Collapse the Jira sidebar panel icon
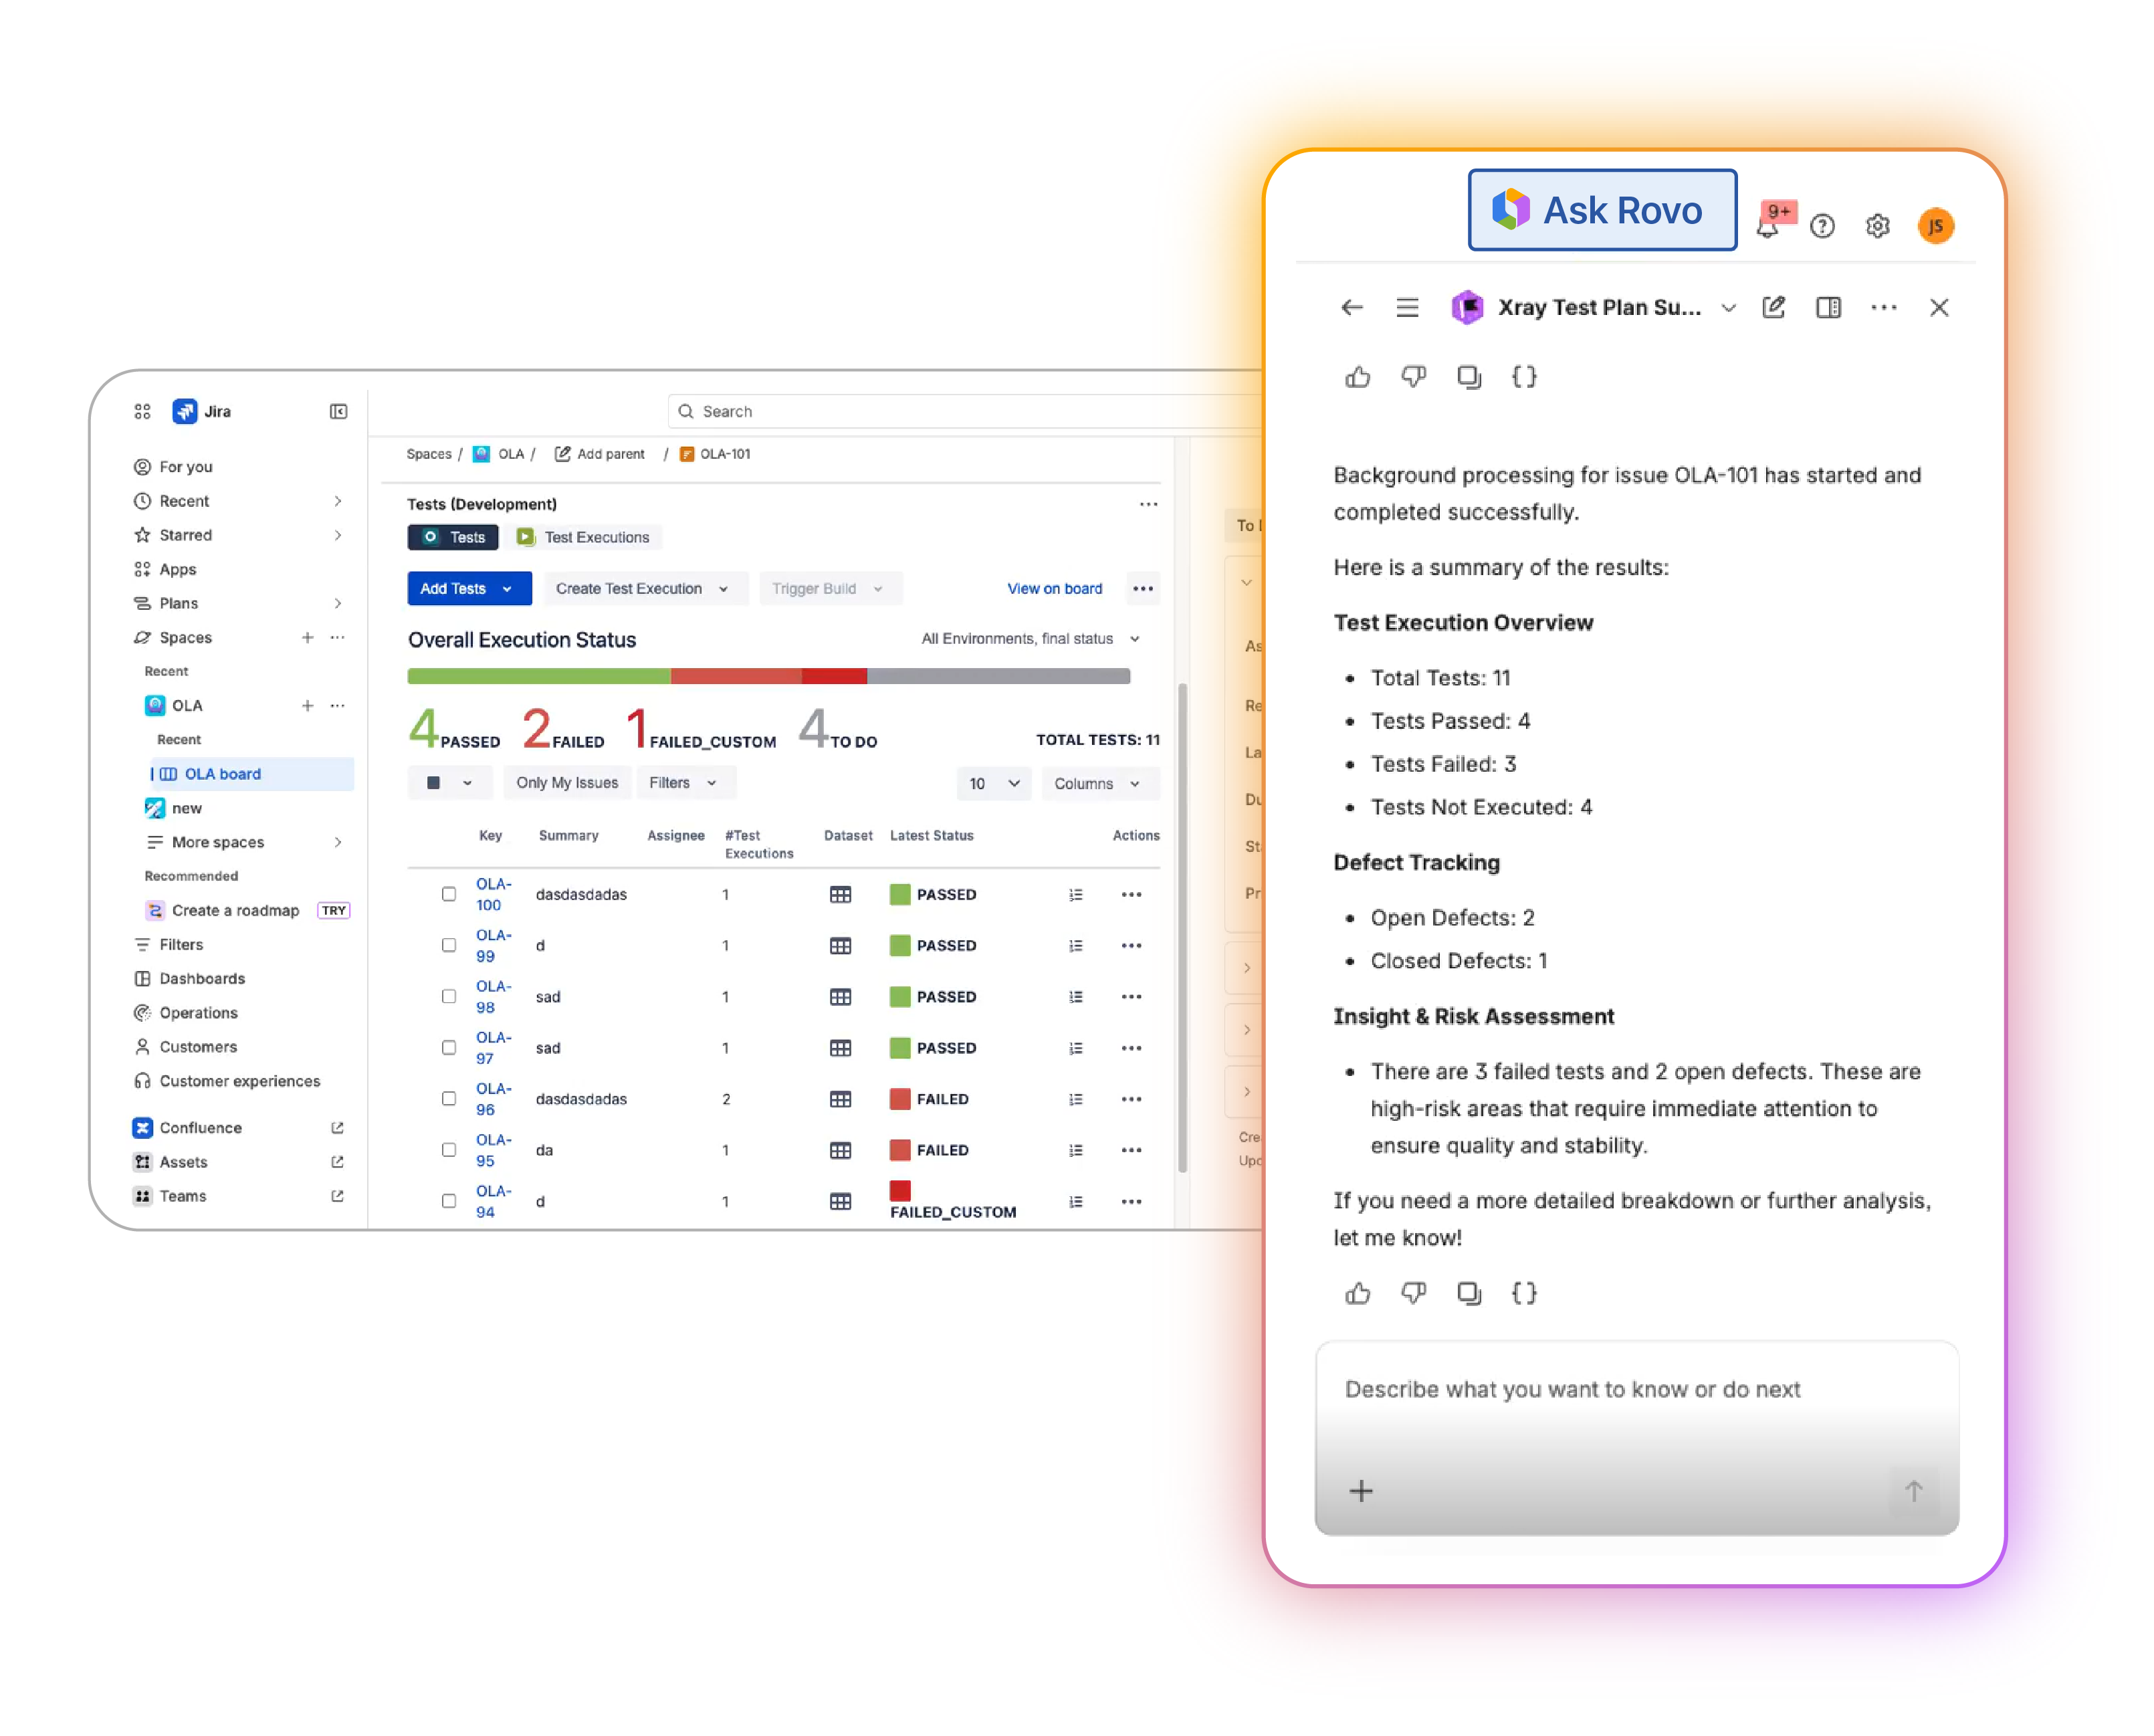 338,411
